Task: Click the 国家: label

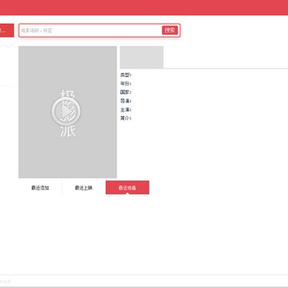Action: [x=126, y=92]
